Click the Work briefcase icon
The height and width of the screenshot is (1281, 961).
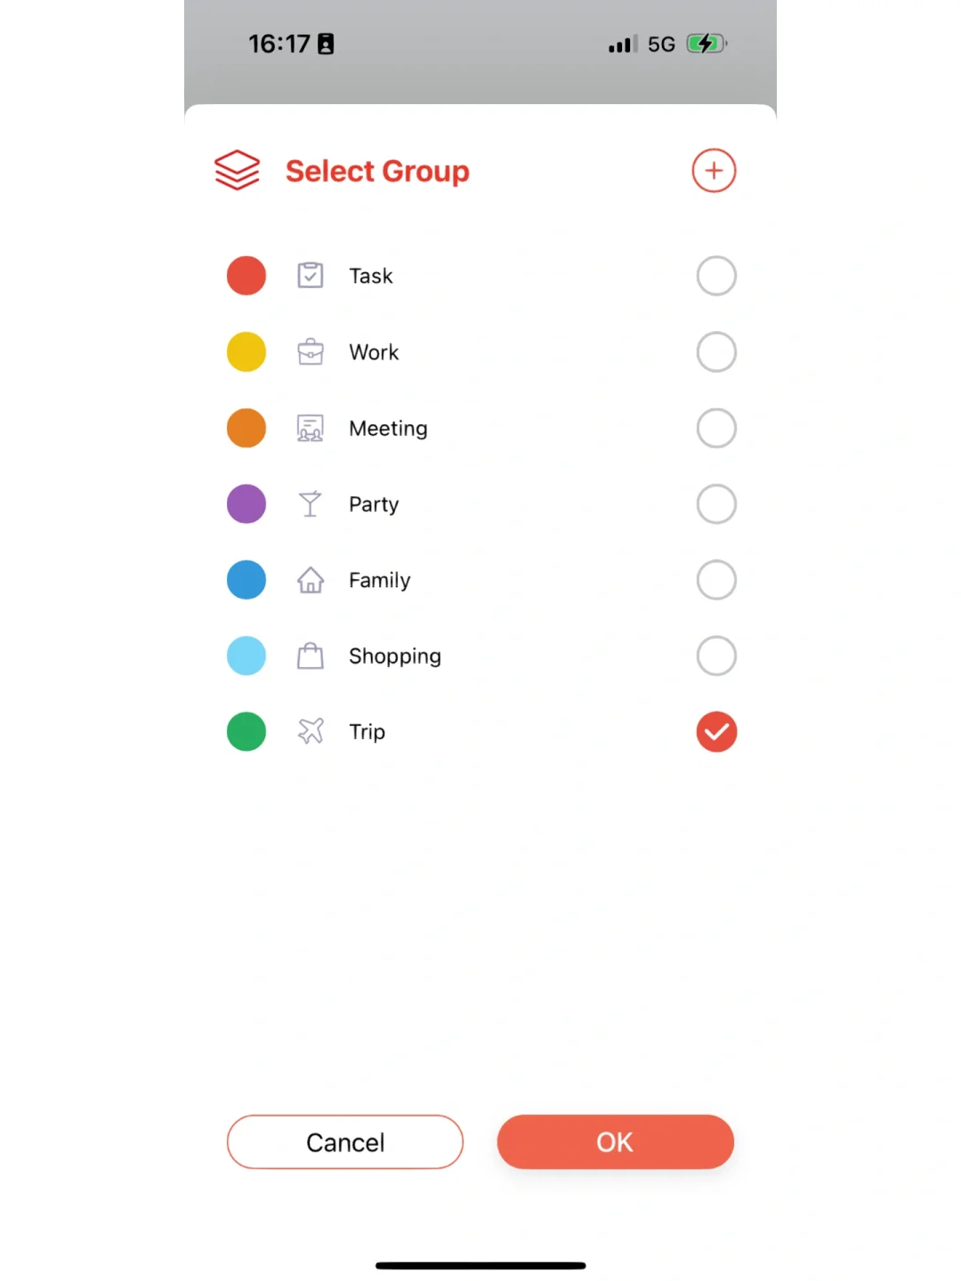(x=310, y=352)
